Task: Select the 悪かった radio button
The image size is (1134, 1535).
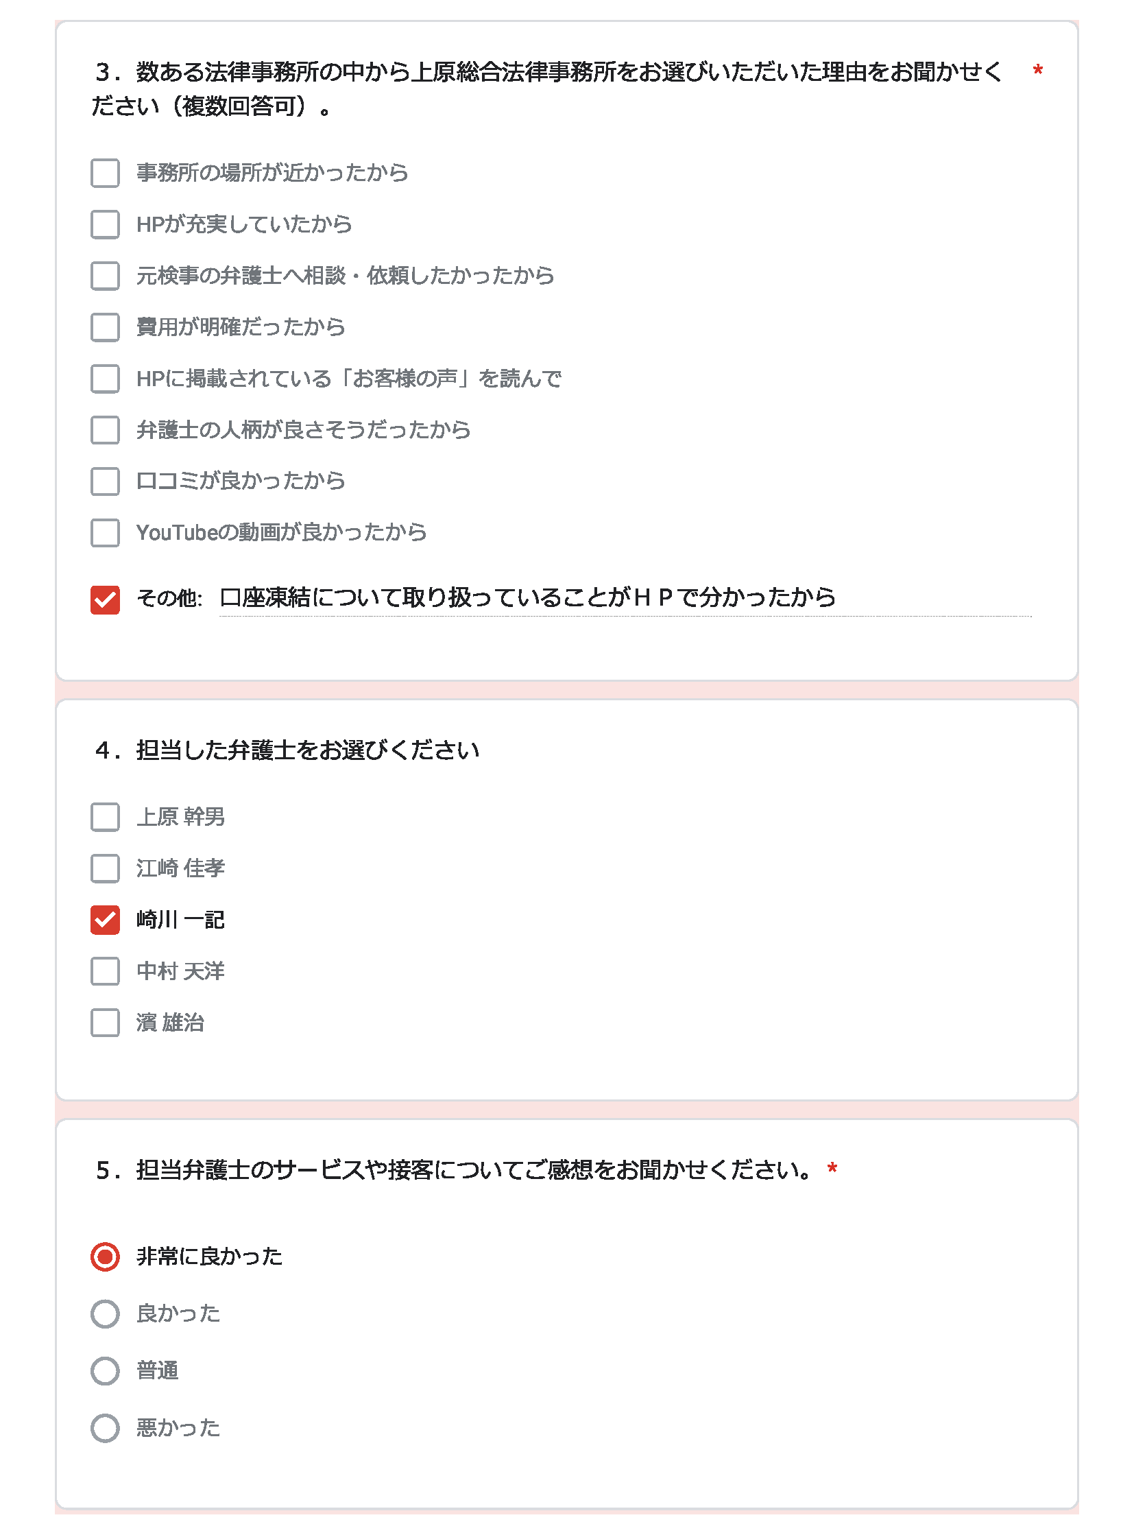Action: point(105,1429)
